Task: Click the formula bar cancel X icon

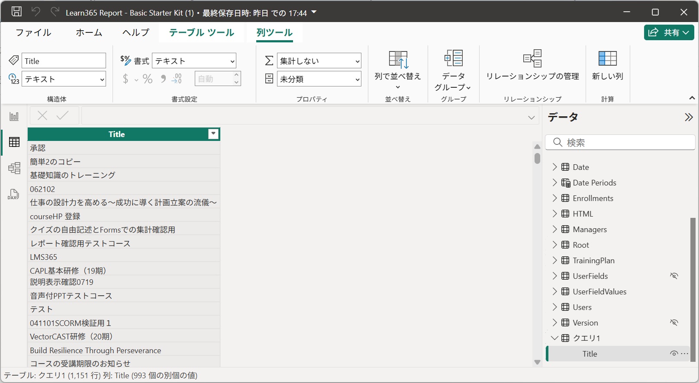Action: (42, 115)
